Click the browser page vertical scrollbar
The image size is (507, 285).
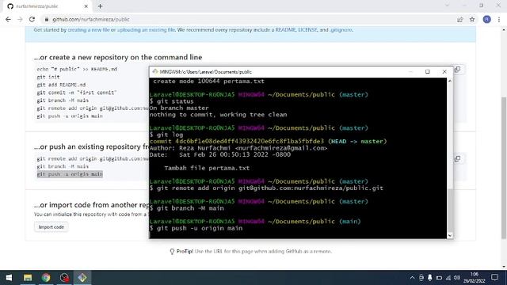pos(504,168)
